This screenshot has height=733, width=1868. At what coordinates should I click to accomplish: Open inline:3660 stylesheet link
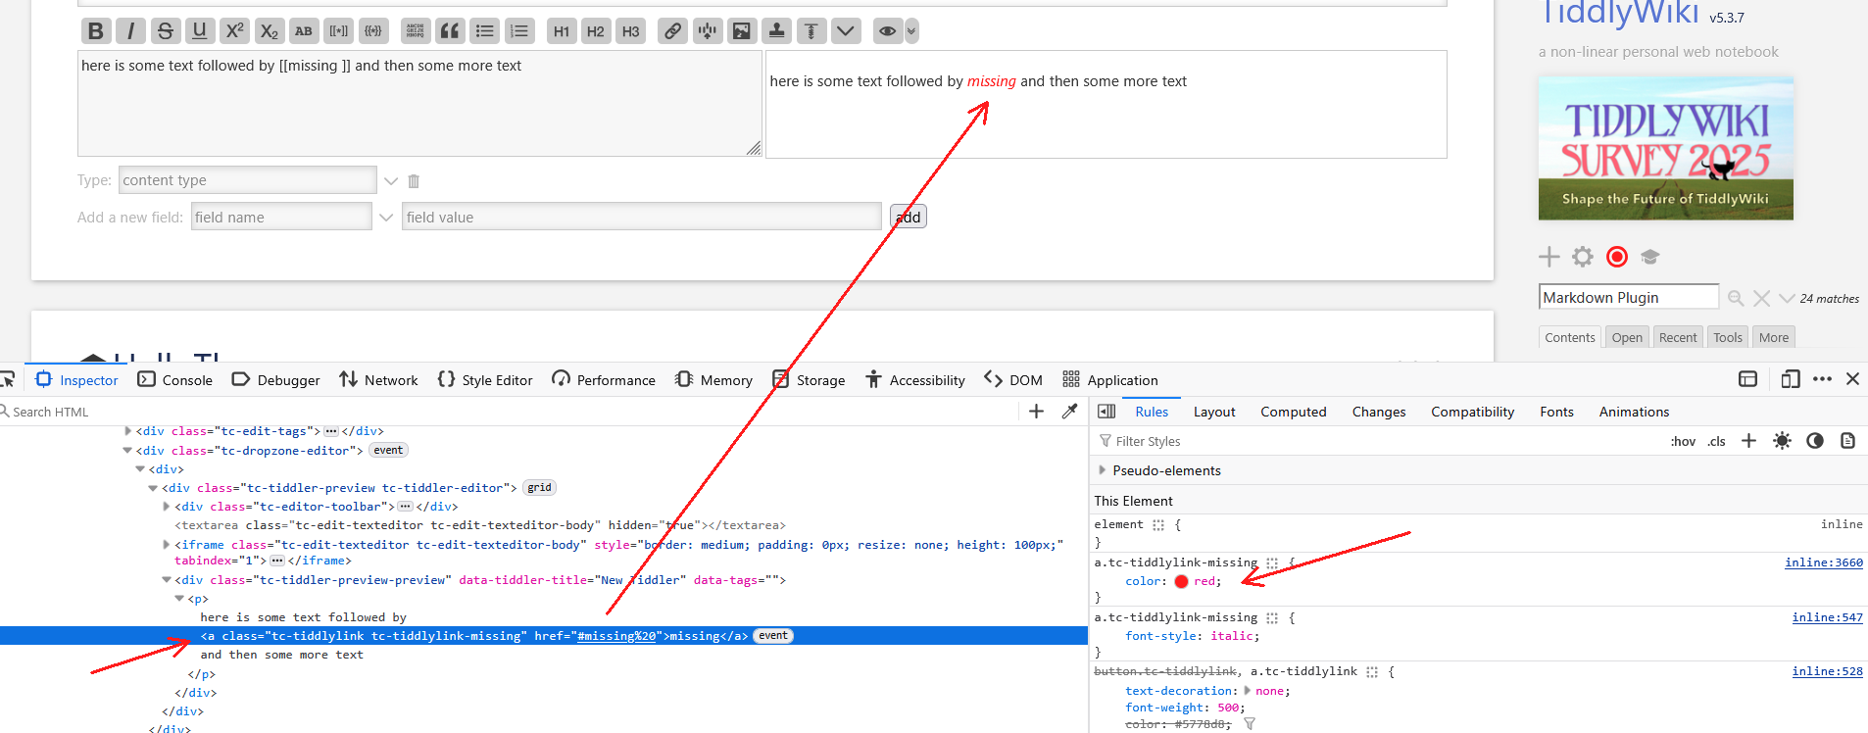1824,562
